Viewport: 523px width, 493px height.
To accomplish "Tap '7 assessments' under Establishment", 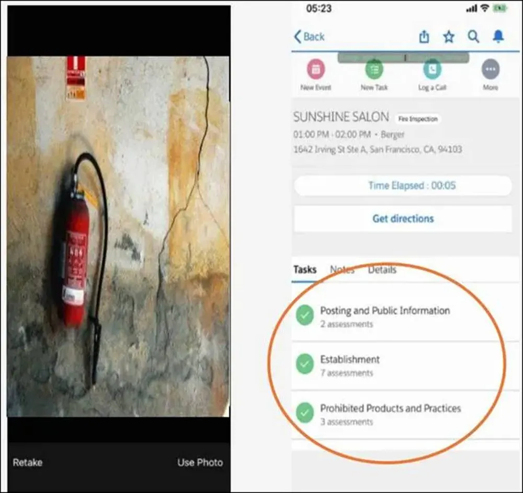I will (x=346, y=373).
